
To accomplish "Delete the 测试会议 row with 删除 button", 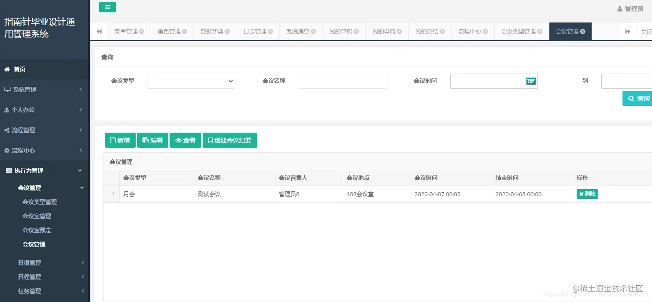I will tap(587, 194).
